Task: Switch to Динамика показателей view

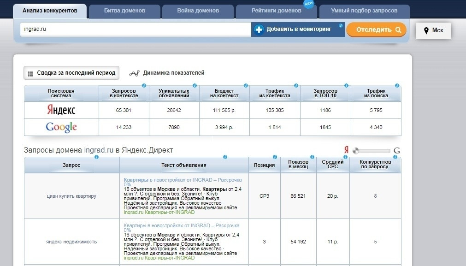Action: tap(167, 73)
